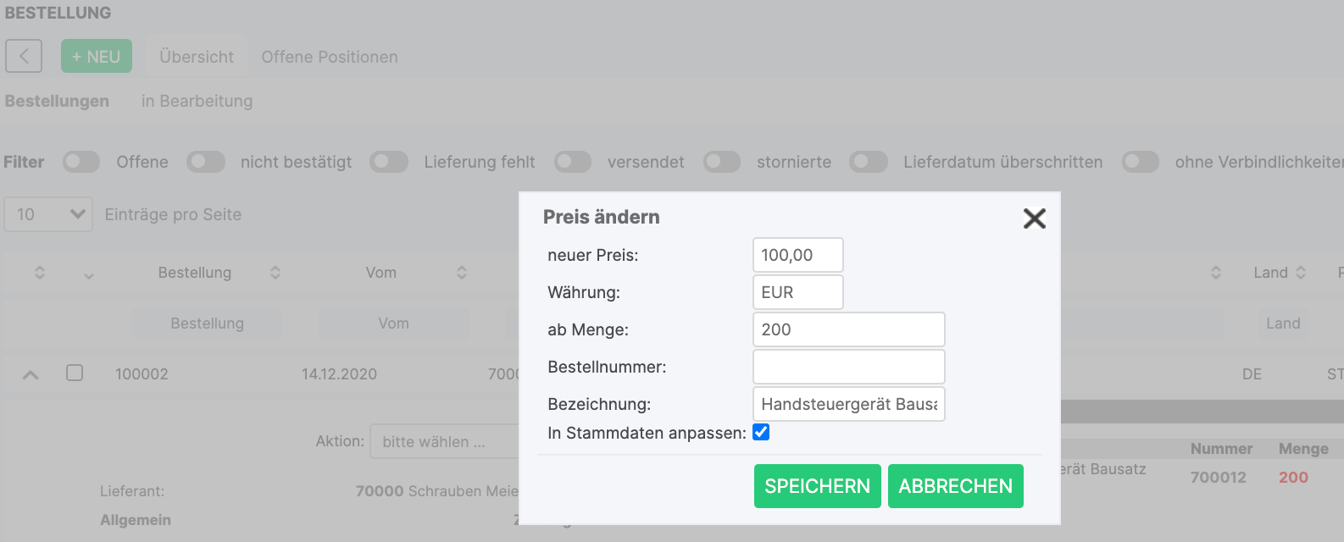The image size is (1344, 542).
Task: Click ABBRECHEN to cancel the price change
Action: [955, 486]
